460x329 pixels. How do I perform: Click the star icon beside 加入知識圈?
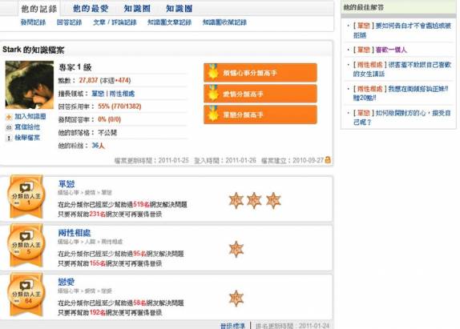9,117
